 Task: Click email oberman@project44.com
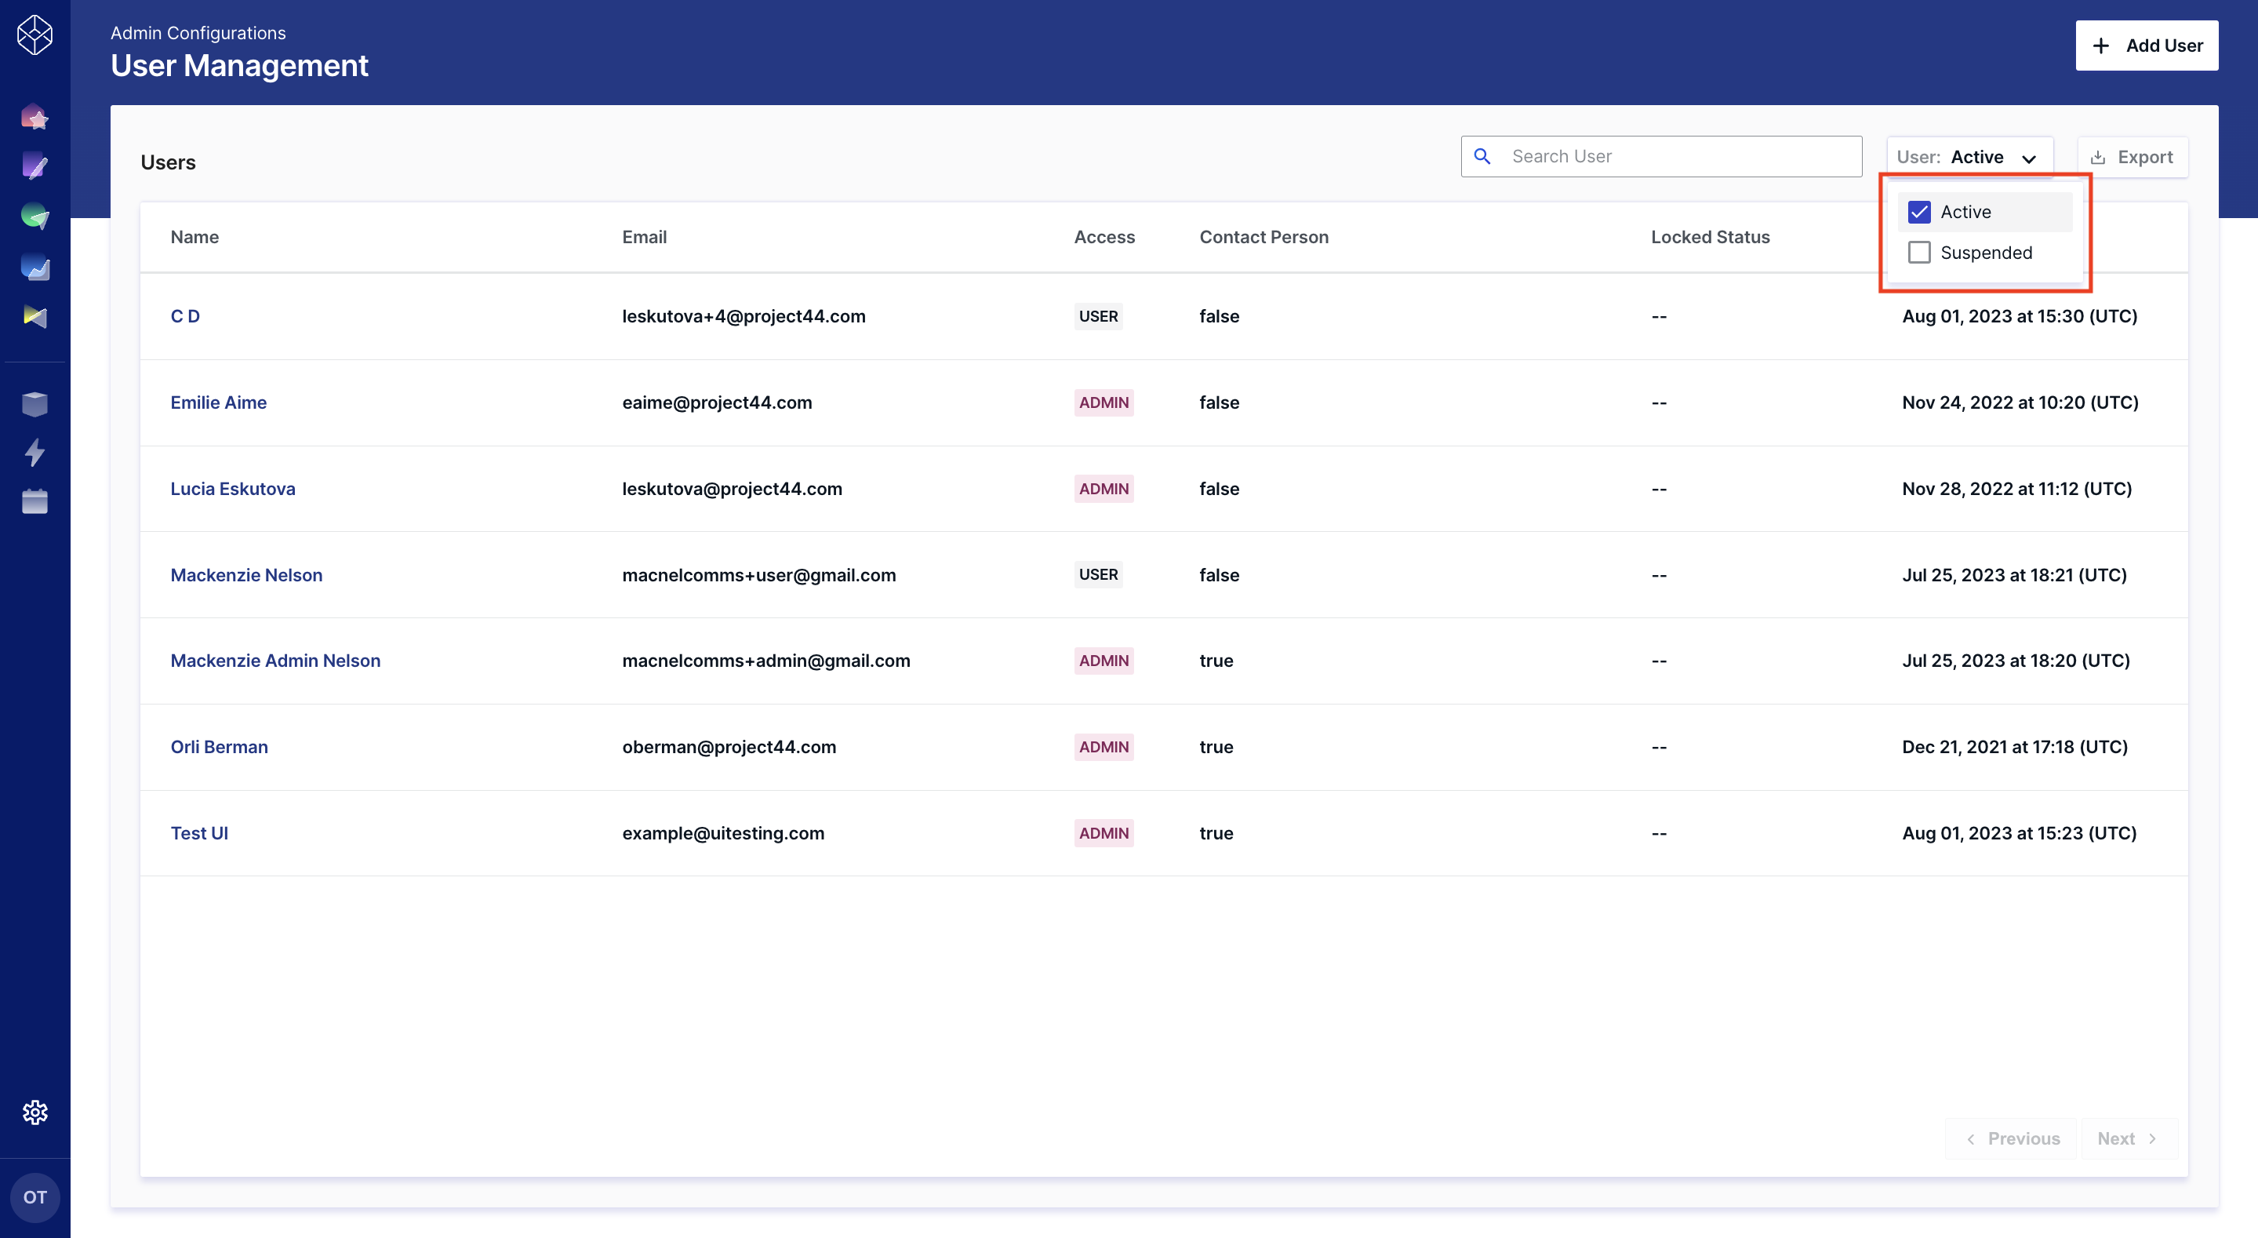click(729, 747)
